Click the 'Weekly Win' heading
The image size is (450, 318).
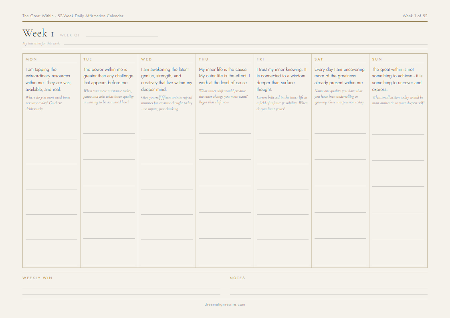[x=37, y=278]
